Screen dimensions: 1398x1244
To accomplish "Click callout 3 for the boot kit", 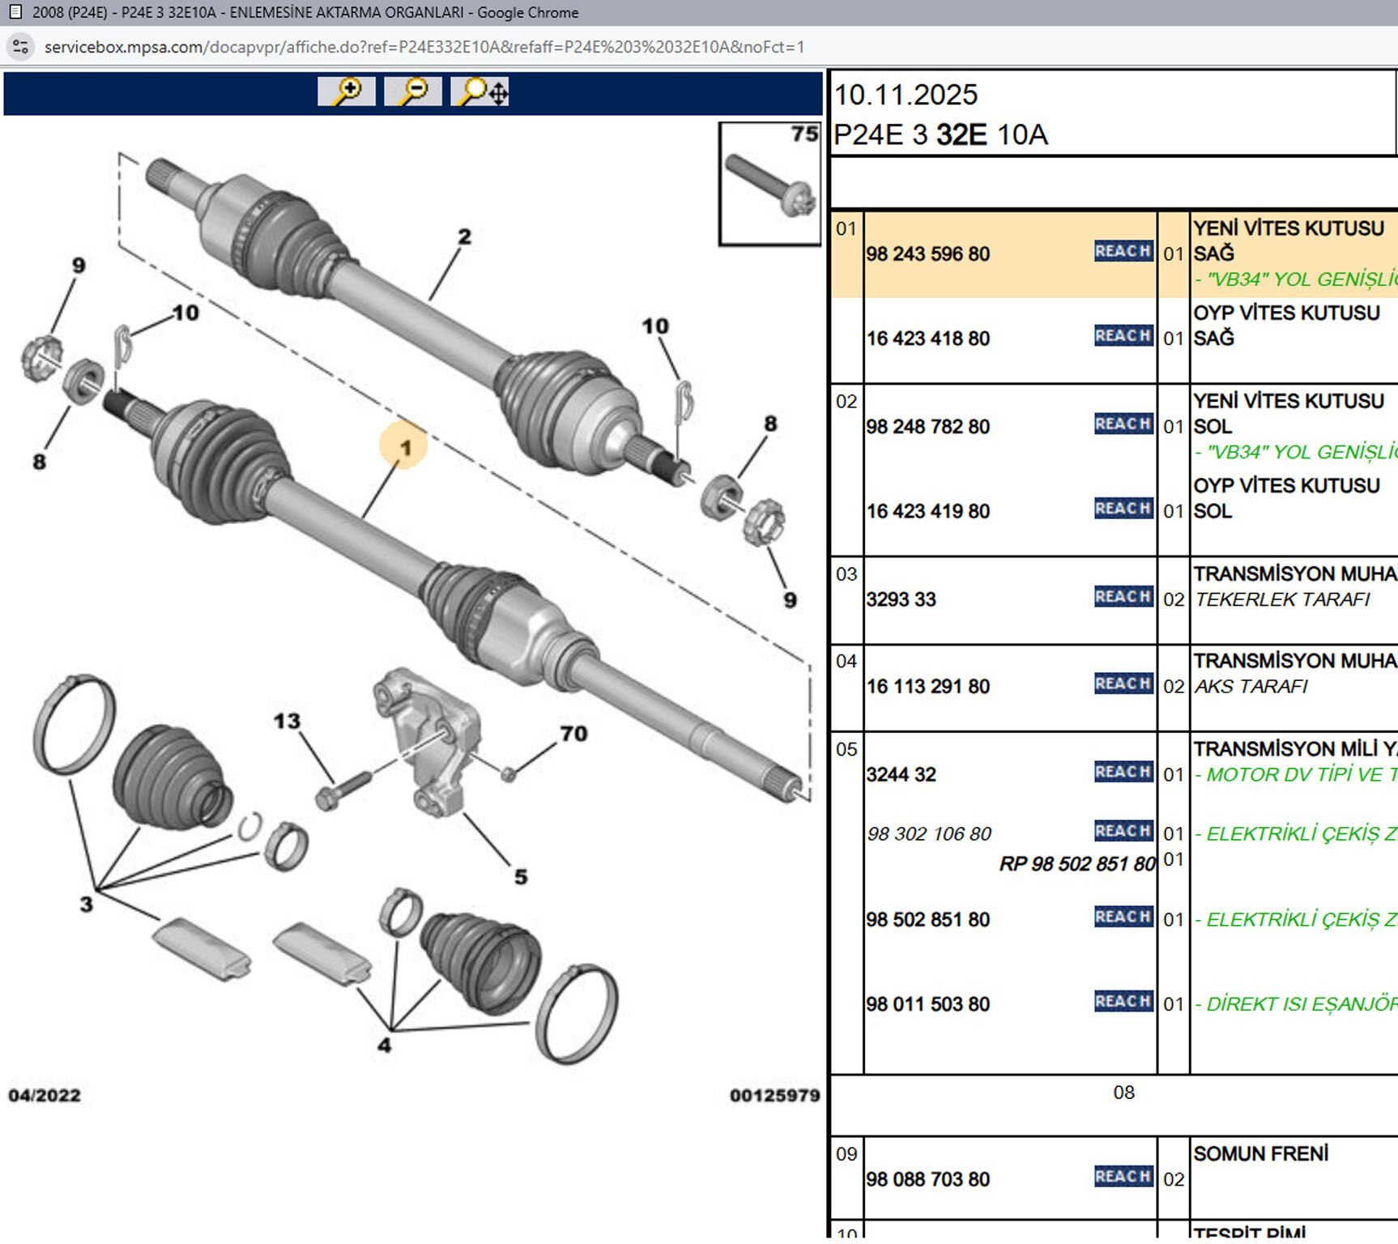I will click(x=87, y=904).
